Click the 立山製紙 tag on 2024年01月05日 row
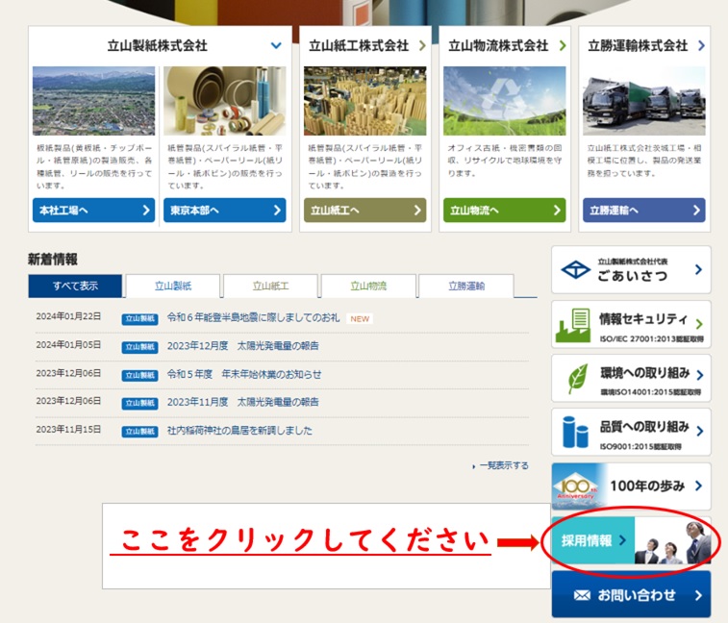This screenshot has width=728, height=623. tap(139, 347)
